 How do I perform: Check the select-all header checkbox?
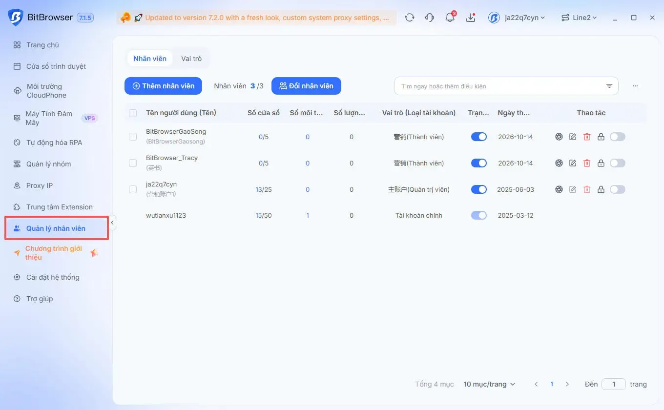(x=133, y=113)
